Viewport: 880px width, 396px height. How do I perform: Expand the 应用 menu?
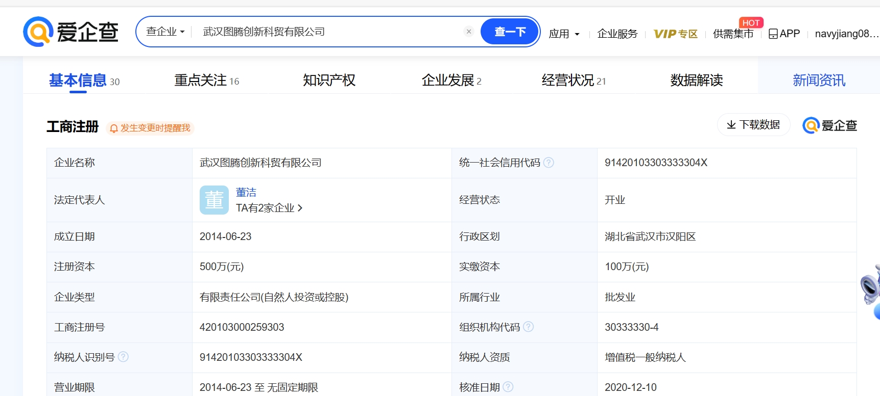(x=564, y=34)
